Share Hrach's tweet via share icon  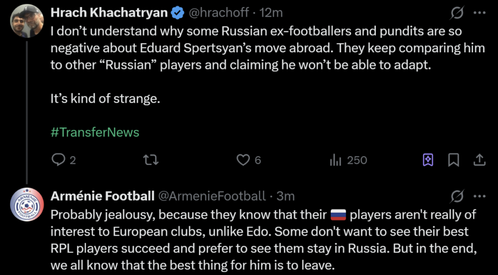point(479,160)
